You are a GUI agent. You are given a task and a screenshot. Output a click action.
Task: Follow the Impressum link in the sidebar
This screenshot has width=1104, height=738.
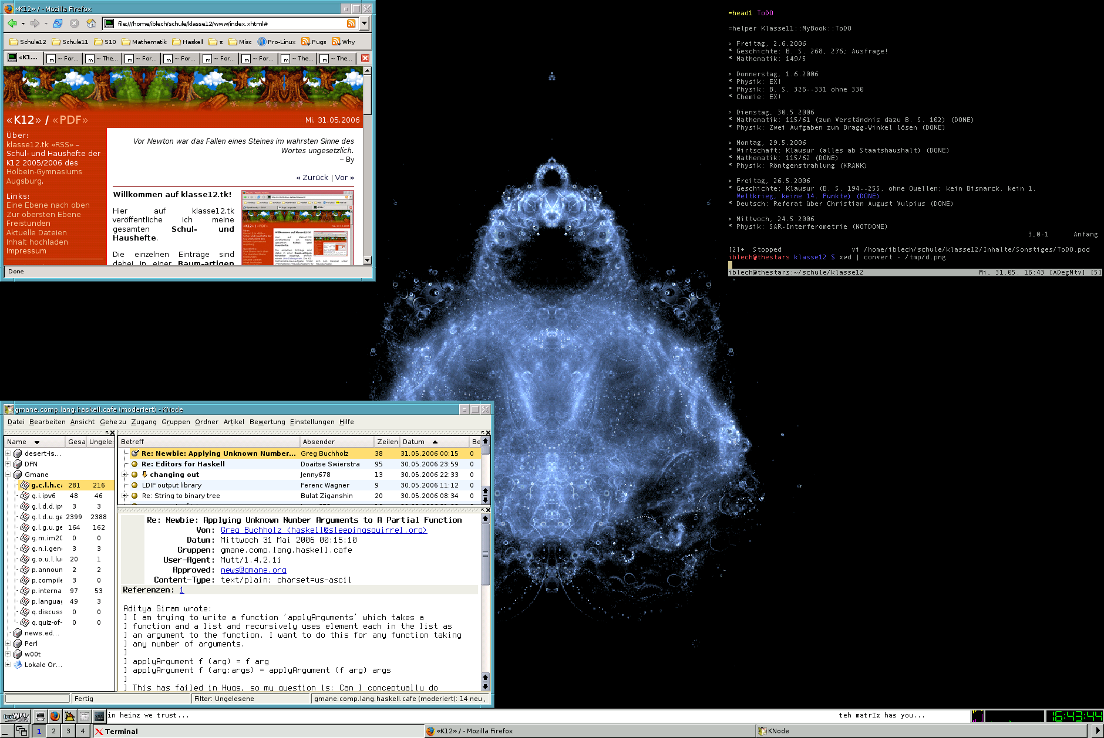tap(26, 251)
